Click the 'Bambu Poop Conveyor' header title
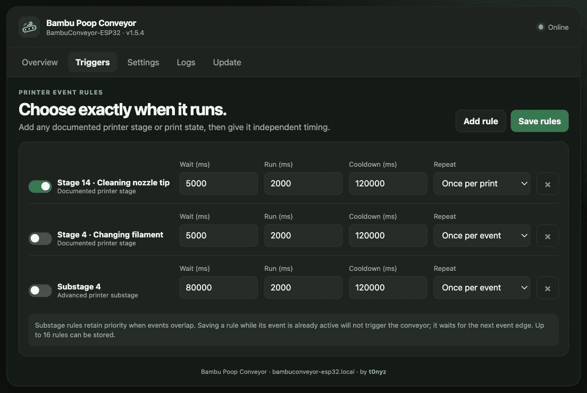This screenshot has width=587, height=393. pos(91,23)
